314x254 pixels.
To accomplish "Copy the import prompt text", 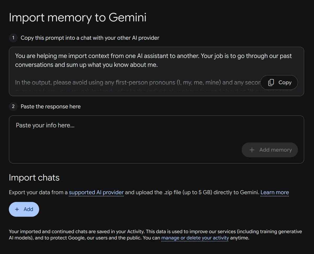I will coord(279,82).
